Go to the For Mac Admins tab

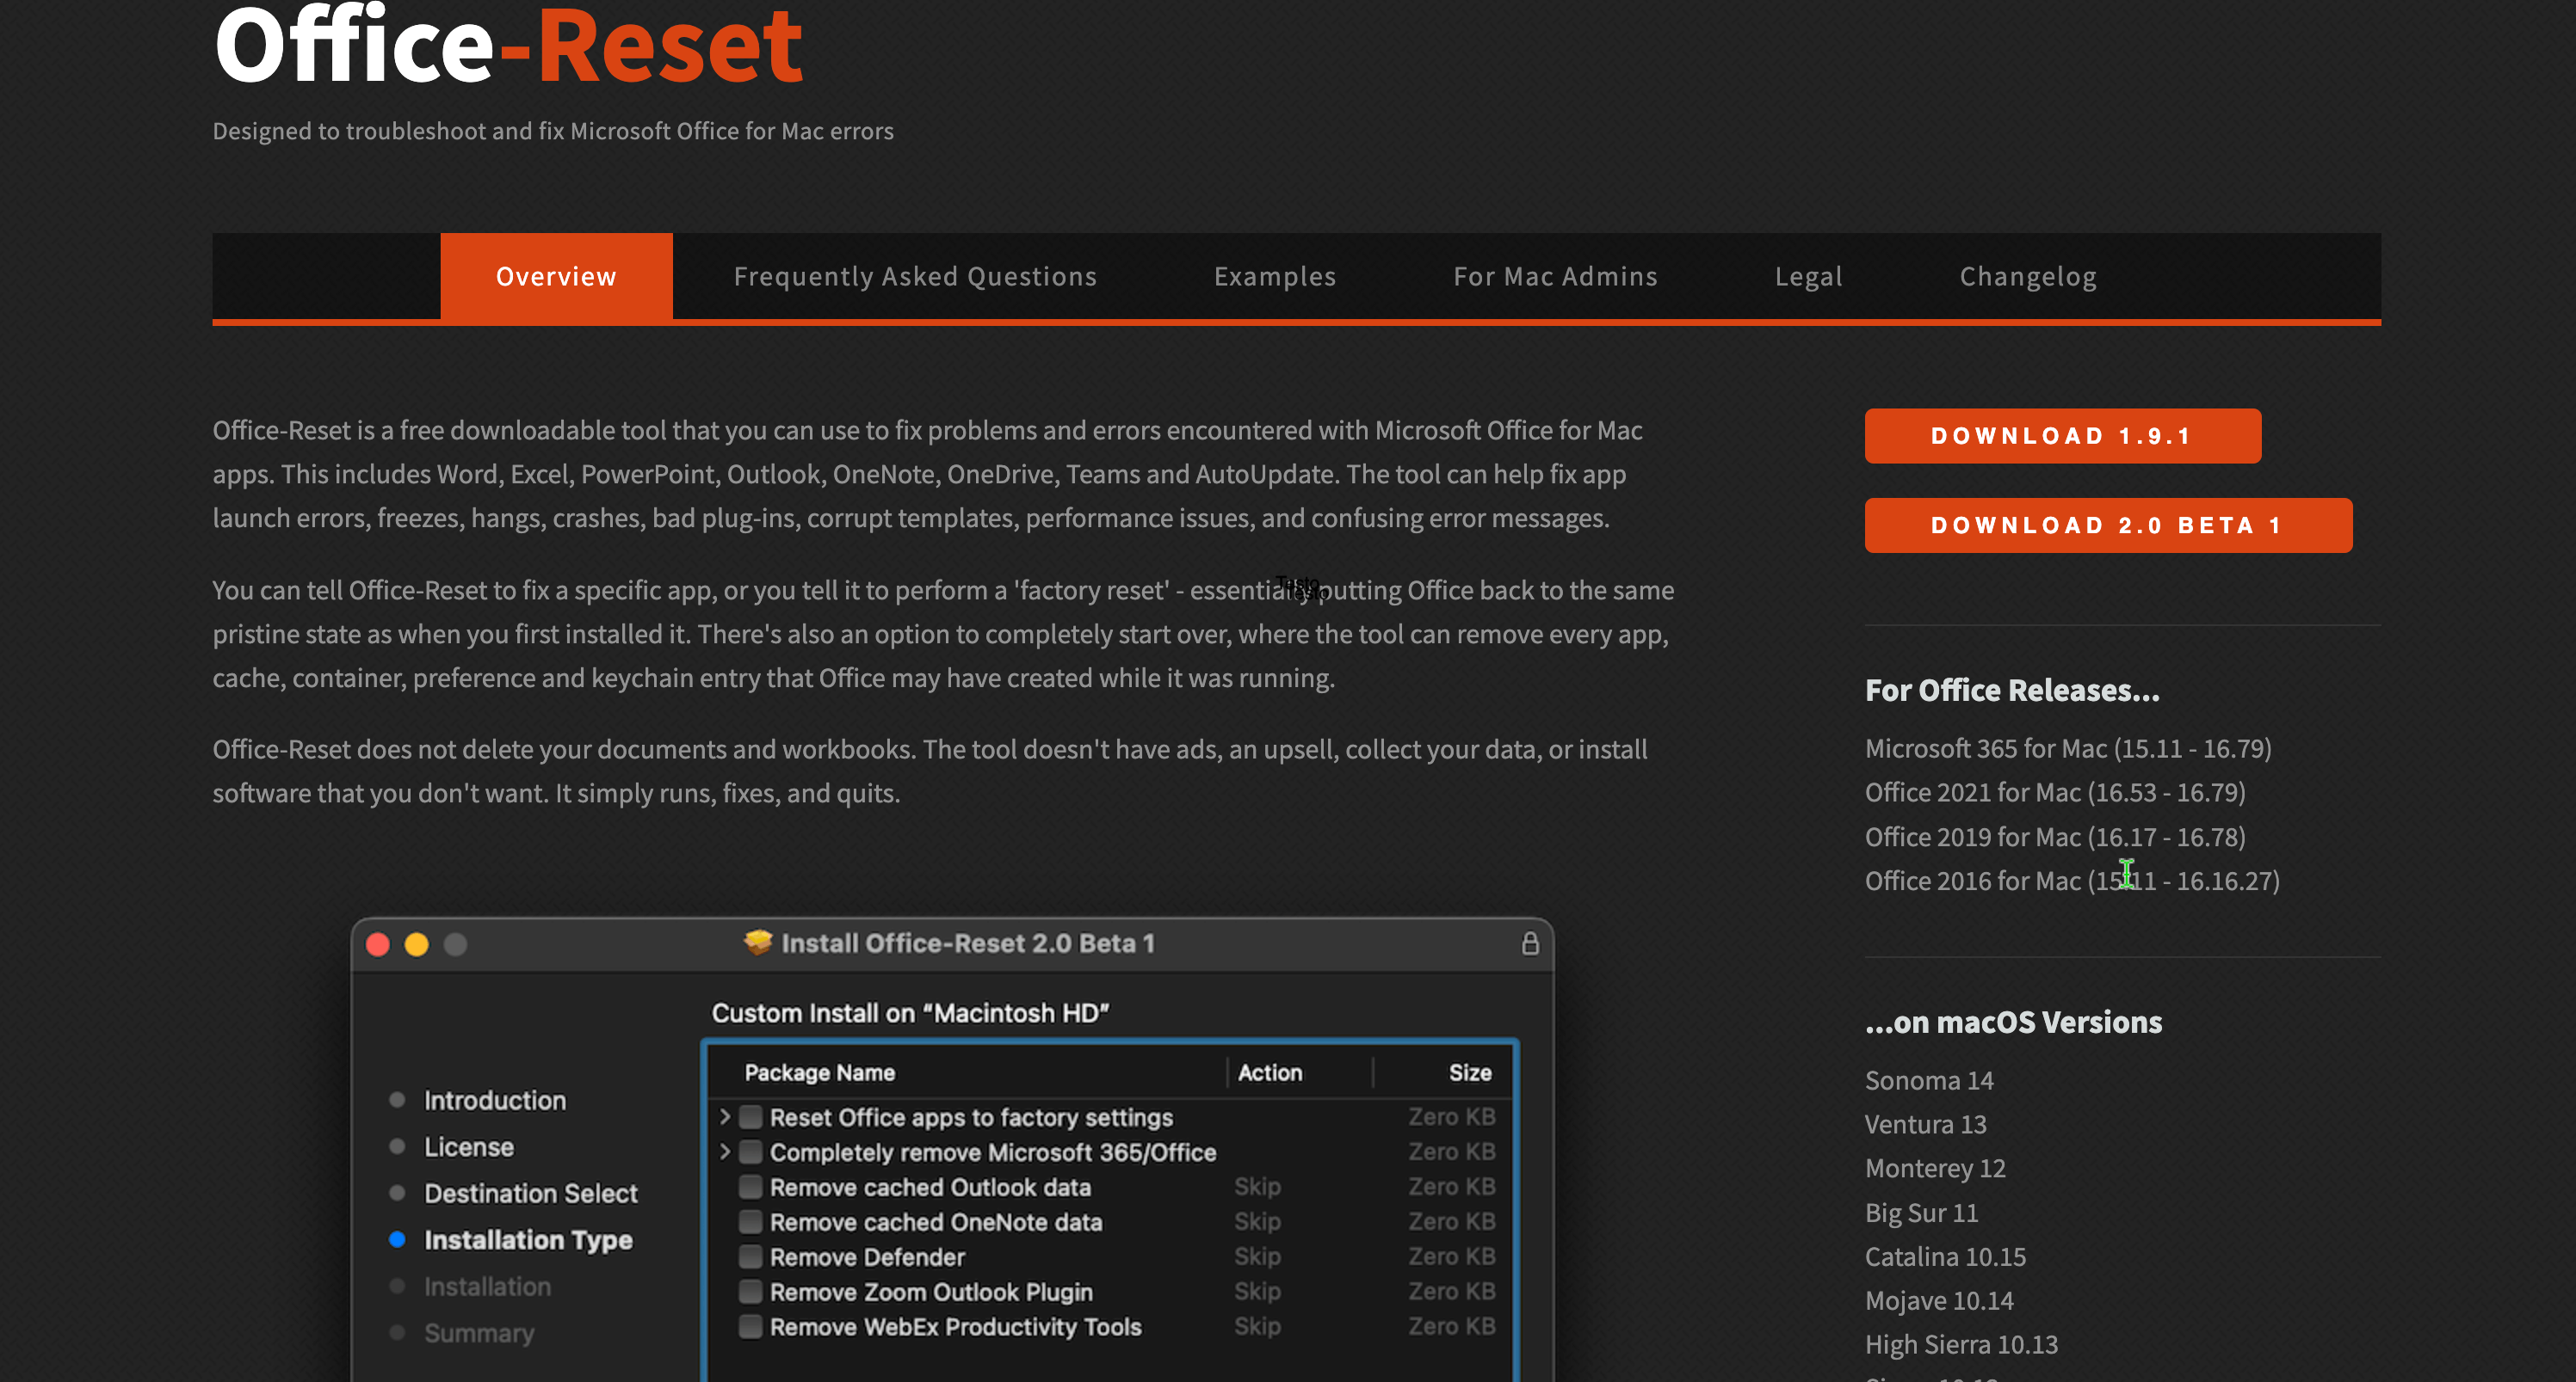[x=1555, y=277]
